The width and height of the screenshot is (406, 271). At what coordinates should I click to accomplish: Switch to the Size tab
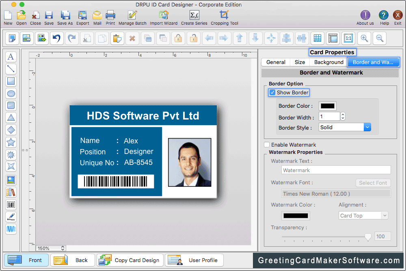(300, 62)
